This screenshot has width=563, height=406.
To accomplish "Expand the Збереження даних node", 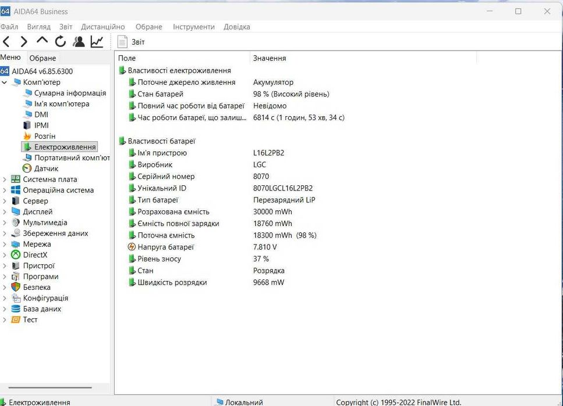I will tap(4, 233).
